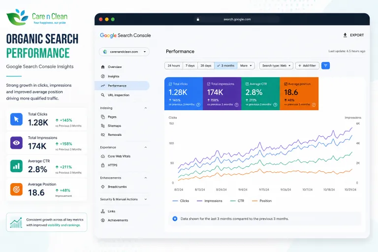The image size is (378, 252).
Task: Click the Total Clicks cursor icon tile
Action: pos(16,119)
